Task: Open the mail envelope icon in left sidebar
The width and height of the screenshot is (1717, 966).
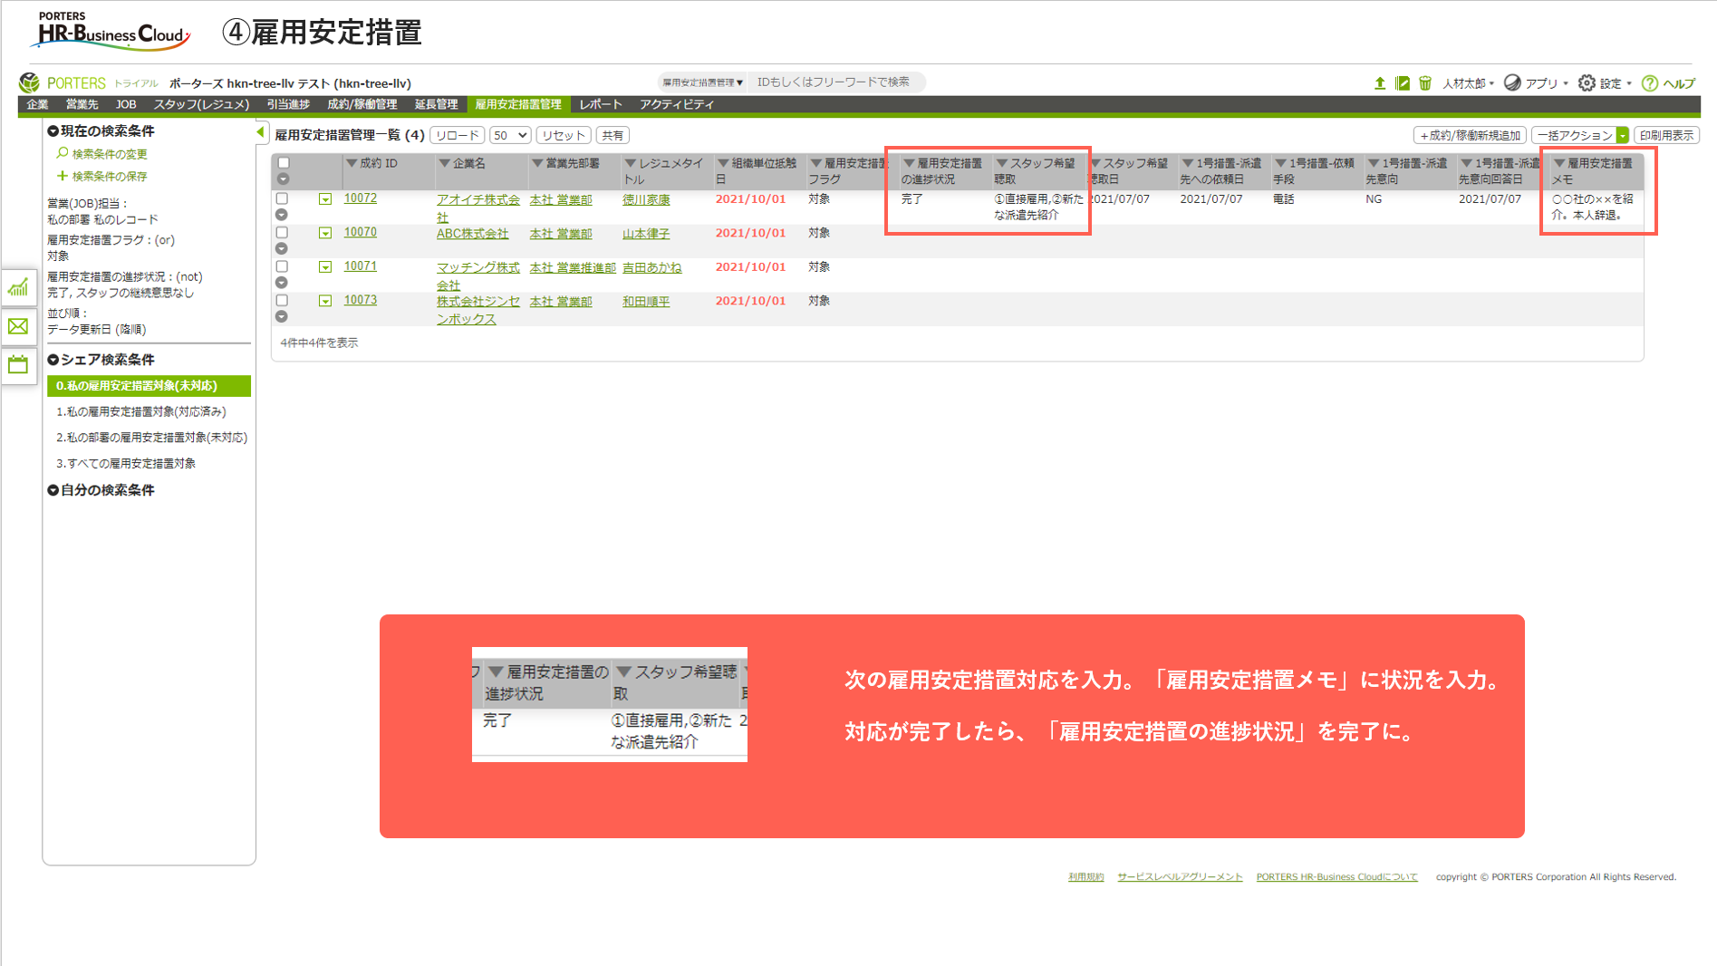Action: point(18,326)
